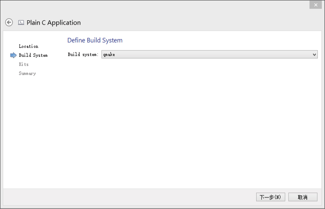
Task: Go to the Kits step in the sidebar
Action: coord(23,64)
